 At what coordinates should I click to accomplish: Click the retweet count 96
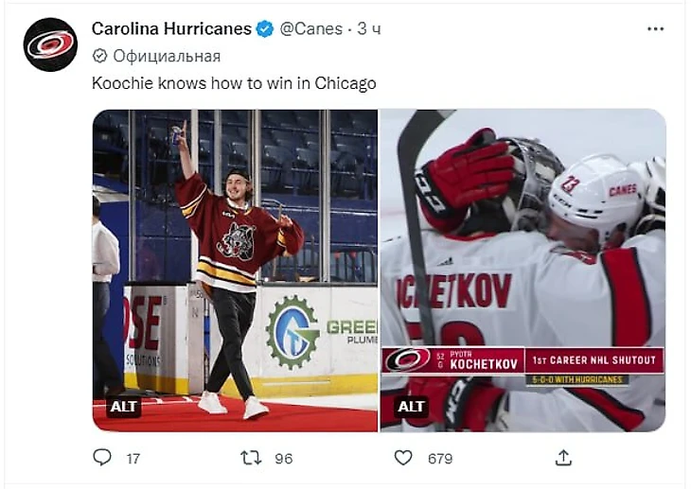pyautogui.click(x=283, y=459)
